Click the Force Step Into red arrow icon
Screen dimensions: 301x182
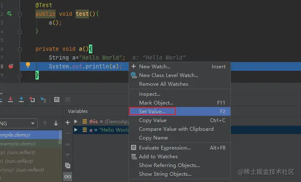coord(10,100)
